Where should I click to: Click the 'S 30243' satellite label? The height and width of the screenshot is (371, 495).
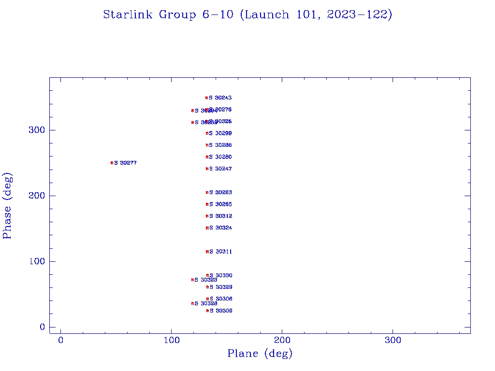(220, 98)
